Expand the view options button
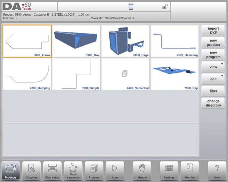 pyautogui.click(x=213, y=67)
